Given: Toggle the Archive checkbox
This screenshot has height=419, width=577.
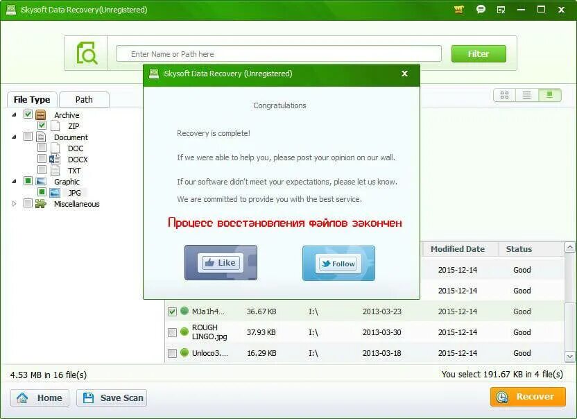Looking at the screenshot, I should click(x=28, y=114).
